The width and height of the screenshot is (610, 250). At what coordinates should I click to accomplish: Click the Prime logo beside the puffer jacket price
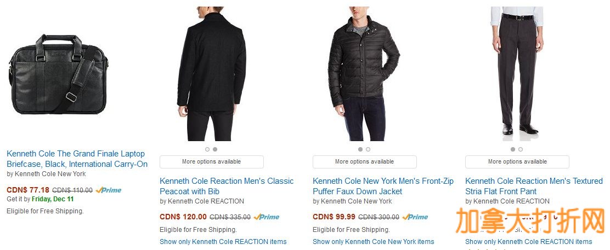[x=415, y=217]
